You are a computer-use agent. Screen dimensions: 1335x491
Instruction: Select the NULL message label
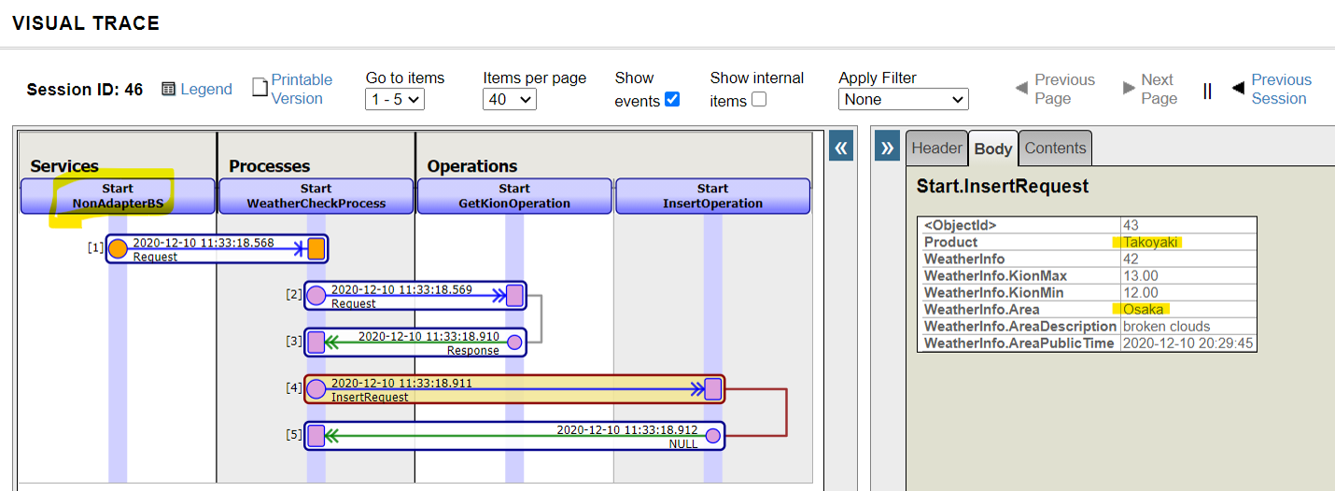tap(683, 444)
